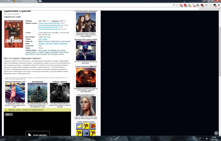Click the dark red shield extension icon
221x141 pixels.
[x=202, y=5]
